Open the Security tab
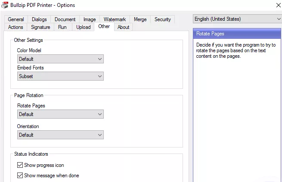282x182 pixels. [163, 19]
